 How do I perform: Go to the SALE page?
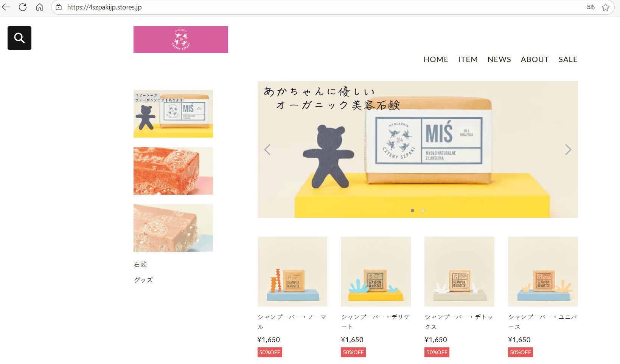568,59
